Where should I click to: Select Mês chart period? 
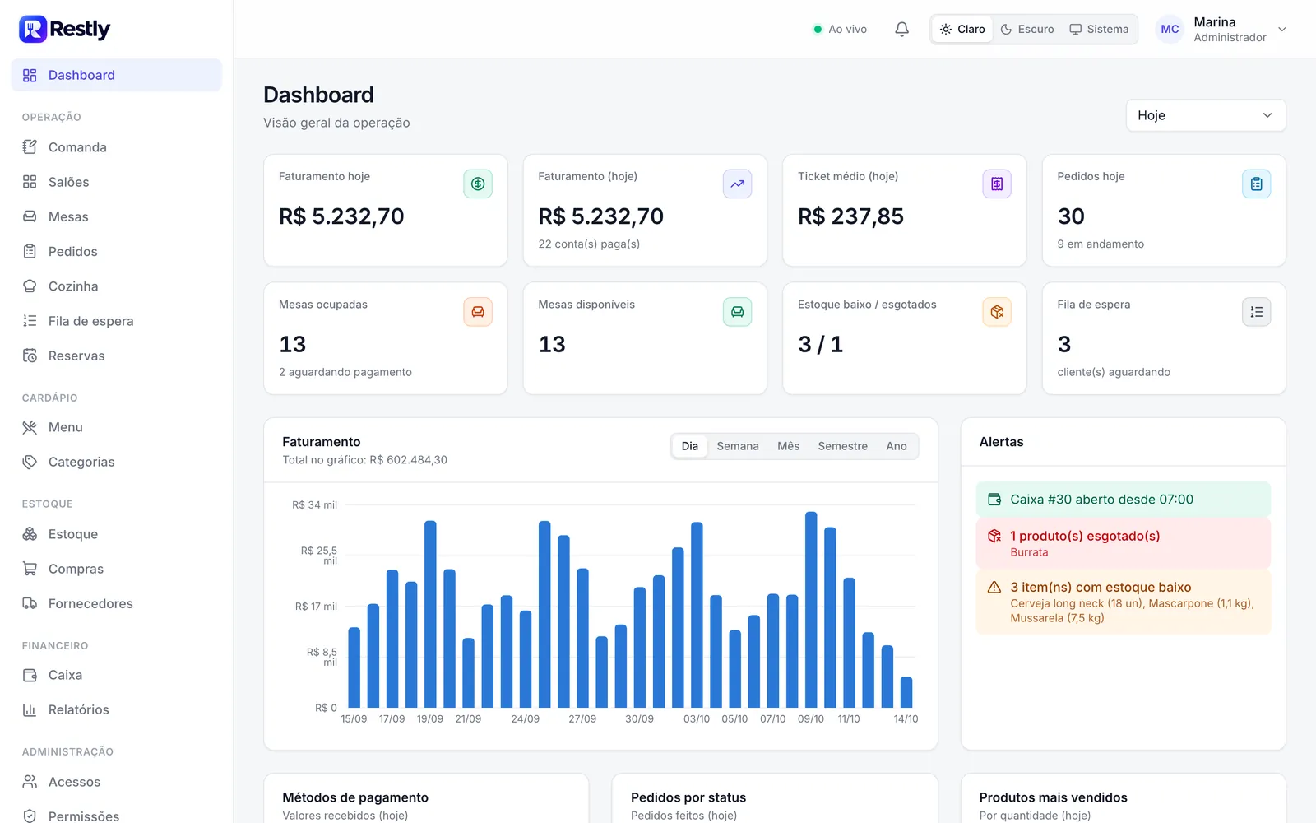tap(788, 446)
